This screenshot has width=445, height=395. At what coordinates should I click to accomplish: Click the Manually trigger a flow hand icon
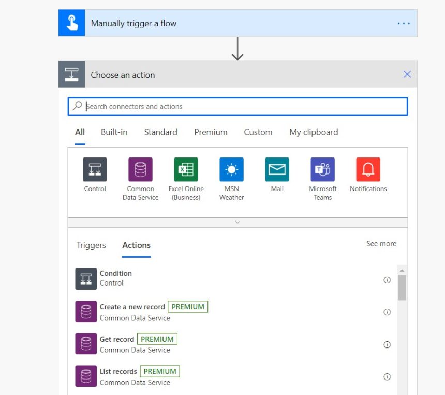pos(71,23)
